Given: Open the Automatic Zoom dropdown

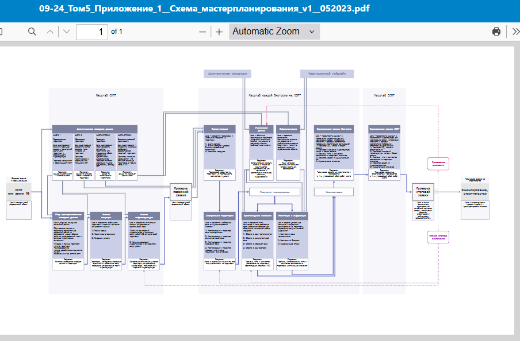Looking at the screenshot, I should (x=274, y=32).
